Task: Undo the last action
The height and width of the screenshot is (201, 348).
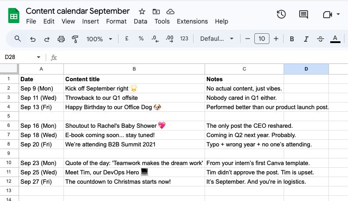Action: point(32,39)
